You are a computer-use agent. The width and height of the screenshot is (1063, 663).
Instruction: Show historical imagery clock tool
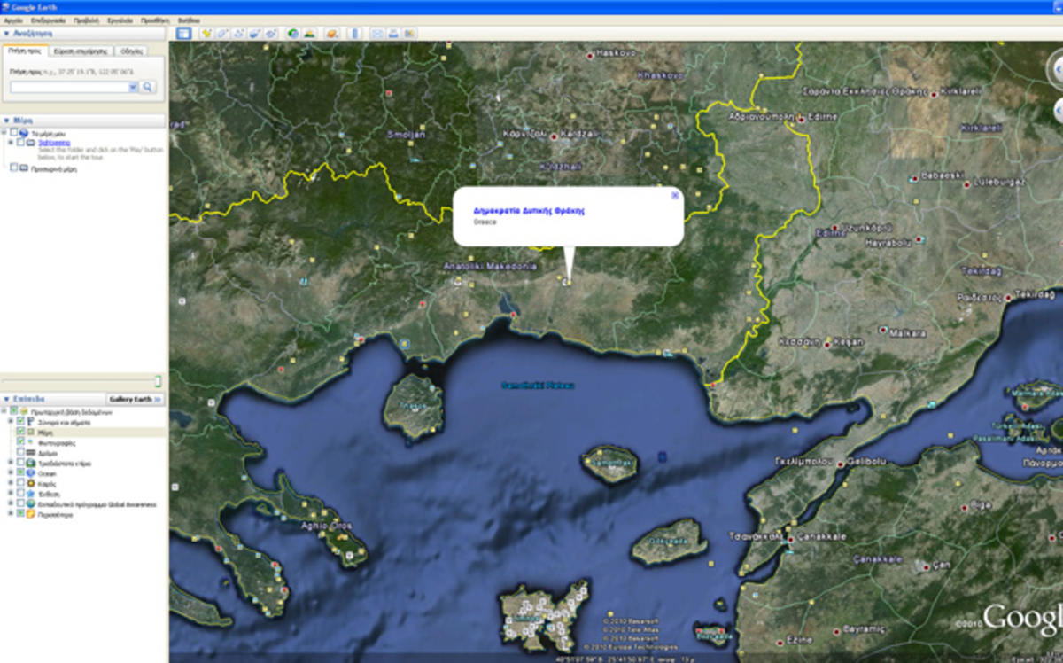(293, 34)
